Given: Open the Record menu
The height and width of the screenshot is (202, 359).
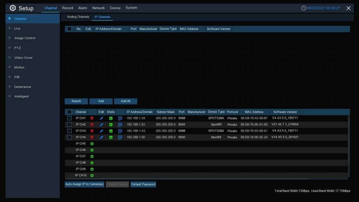Looking at the screenshot, I should pyautogui.click(x=67, y=8).
